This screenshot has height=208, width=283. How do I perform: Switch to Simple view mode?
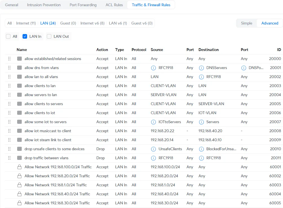[x=246, y=23]
